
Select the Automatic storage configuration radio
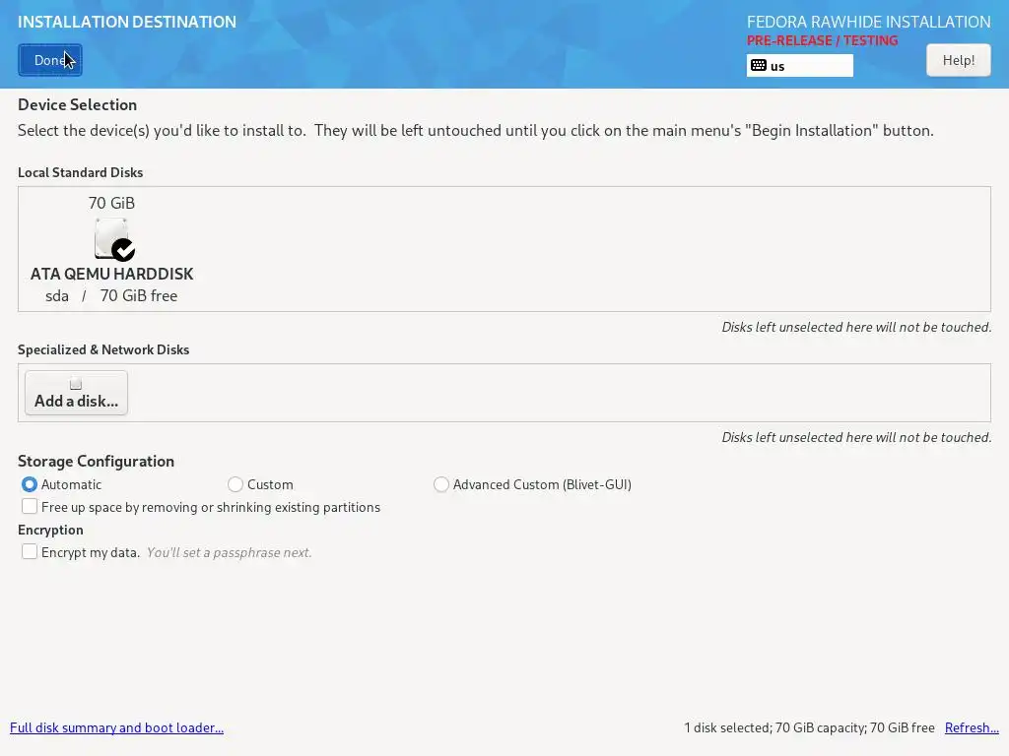[x=29, y=484]
